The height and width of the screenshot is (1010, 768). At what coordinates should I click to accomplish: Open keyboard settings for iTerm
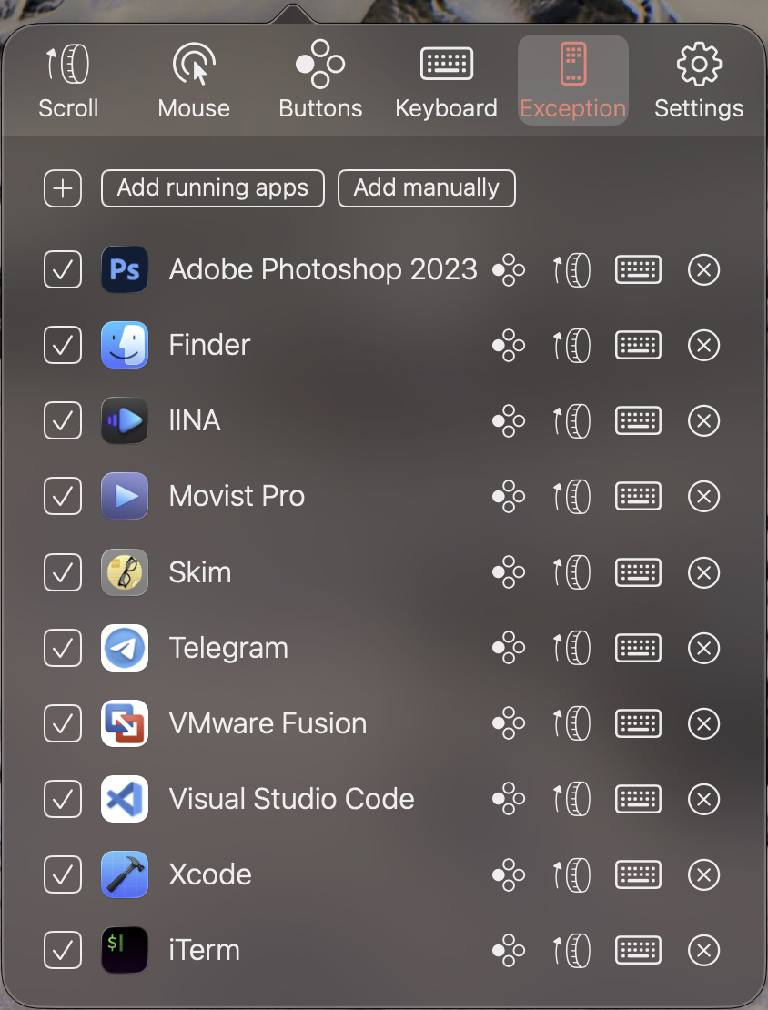pos(638,950)
